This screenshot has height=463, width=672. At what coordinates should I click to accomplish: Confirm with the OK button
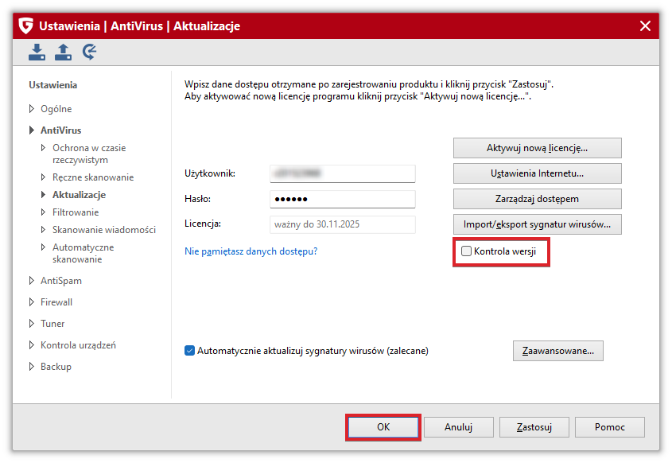(x=383, y=427)
